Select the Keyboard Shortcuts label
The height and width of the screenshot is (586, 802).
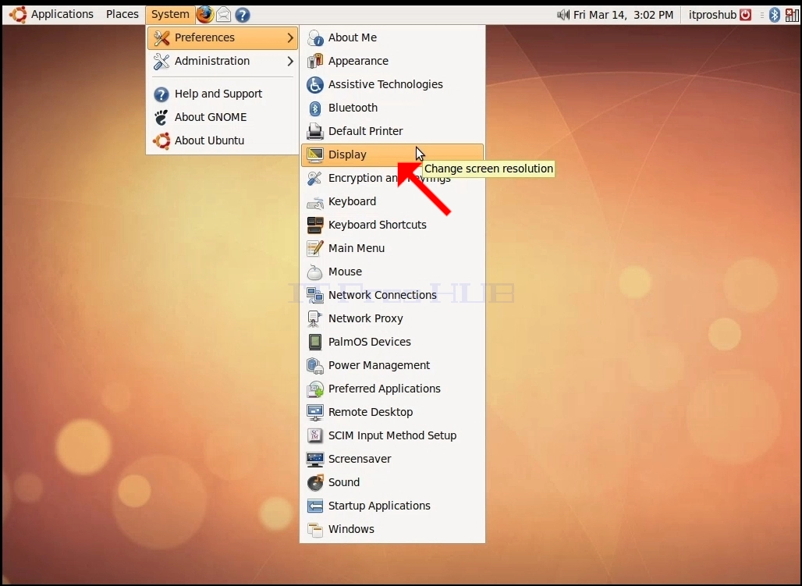coord(378,226)
